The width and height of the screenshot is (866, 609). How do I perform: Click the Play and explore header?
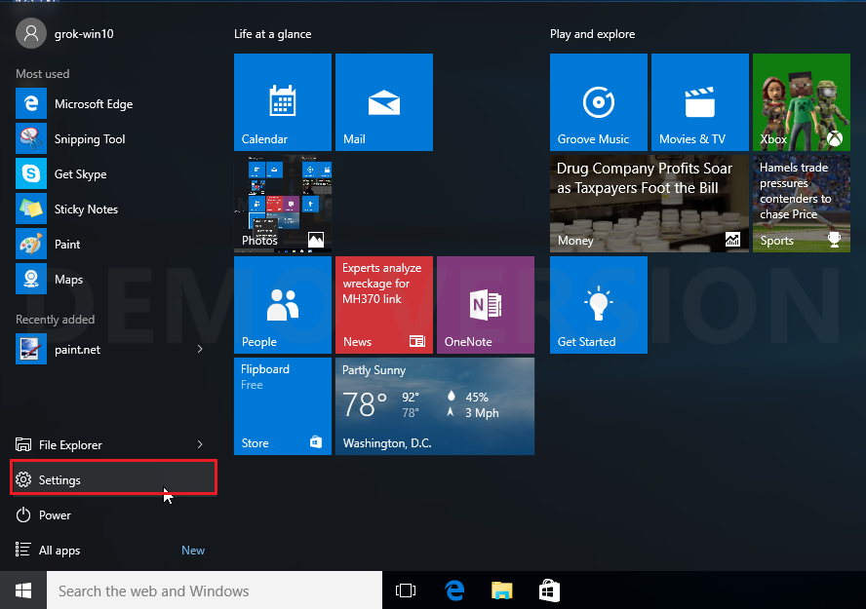click(592, 34)
